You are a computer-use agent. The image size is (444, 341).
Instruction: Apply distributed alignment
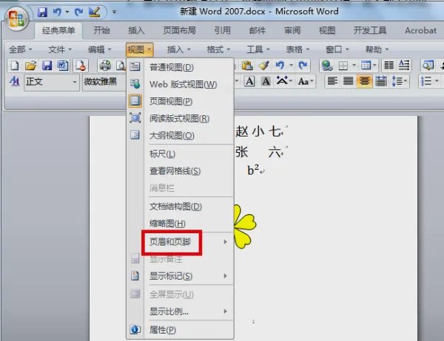[x=381, y=81]
